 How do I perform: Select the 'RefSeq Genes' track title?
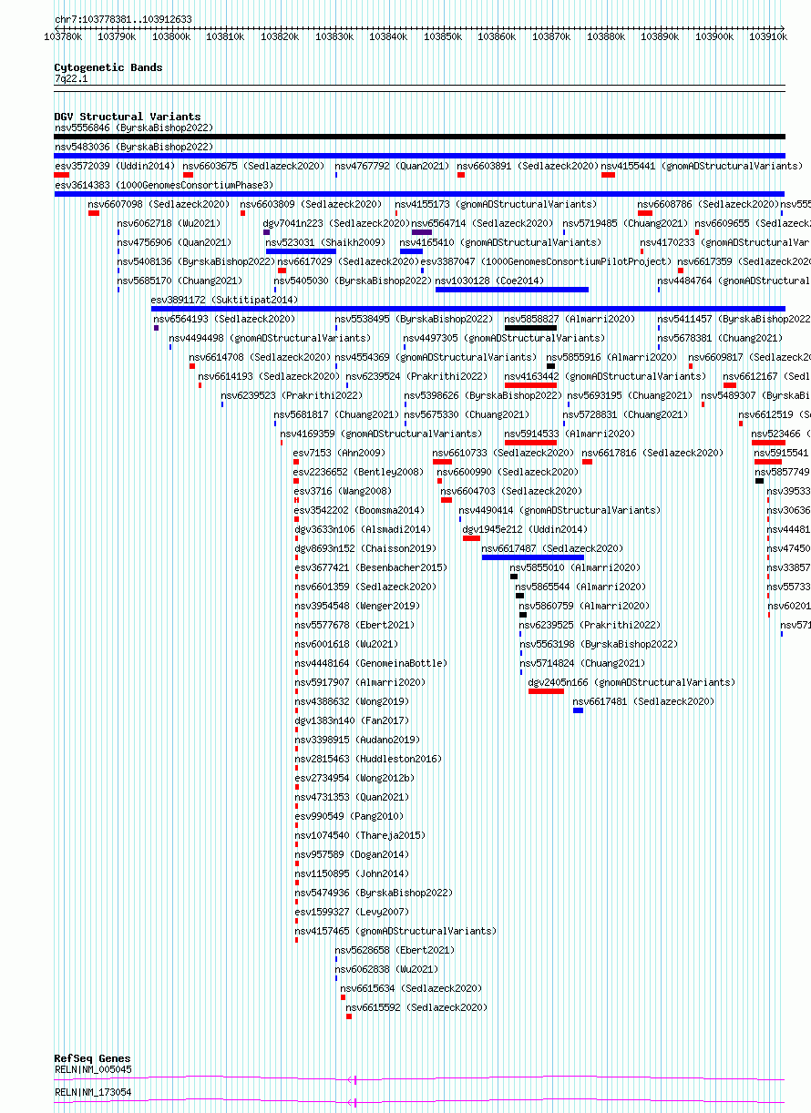click(92, 1058)
